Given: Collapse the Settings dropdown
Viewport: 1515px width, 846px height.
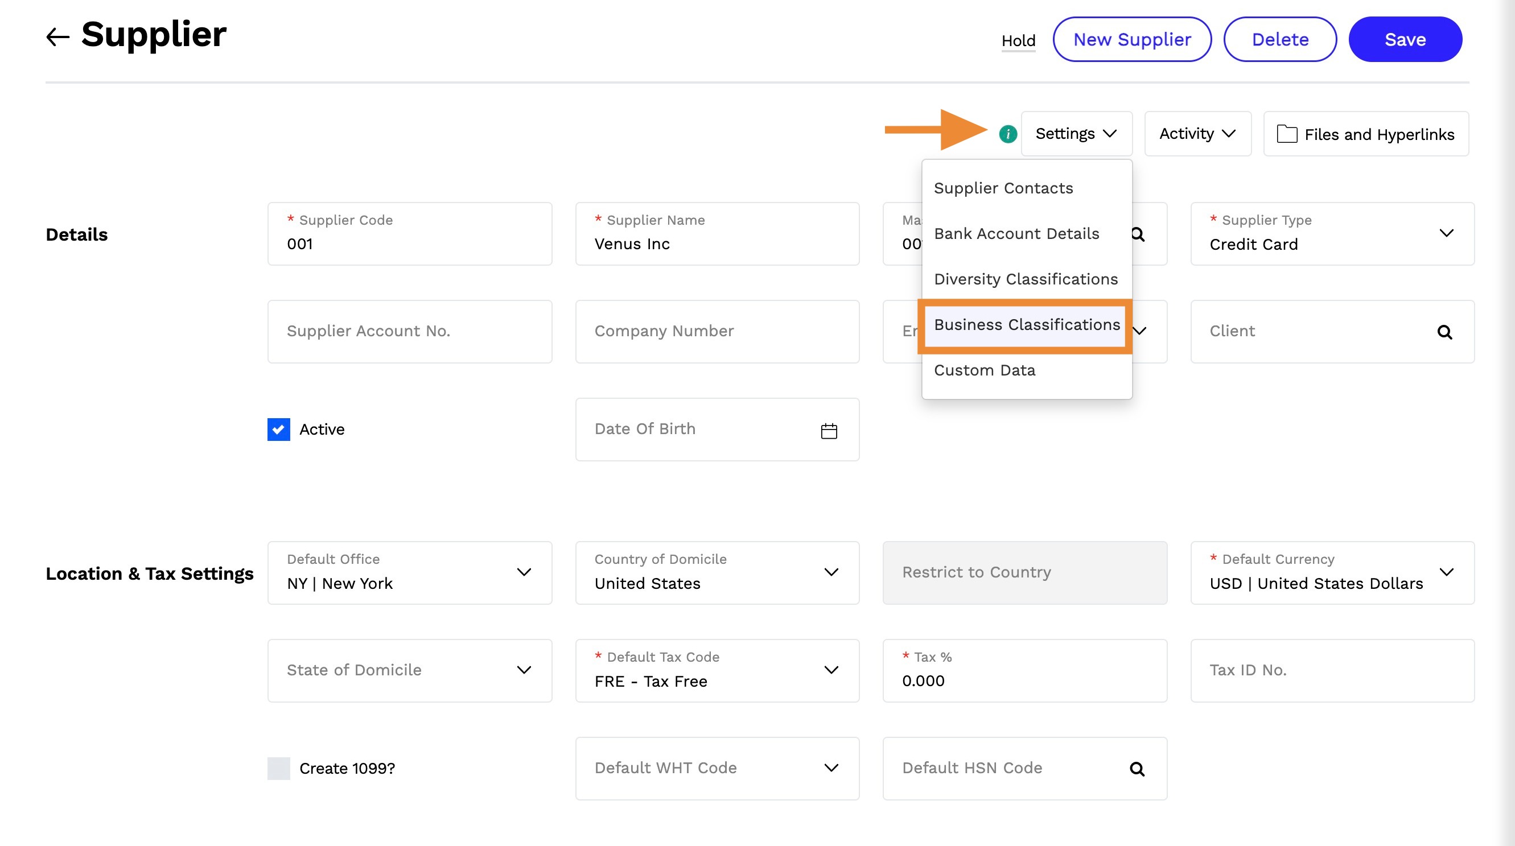Looking at the screenshot, I should pos(1076,134).
